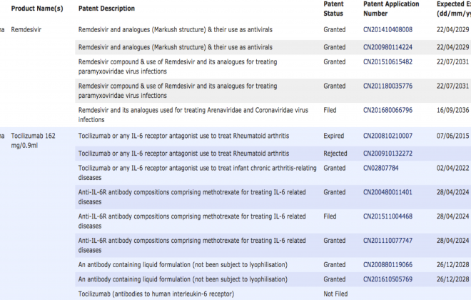The height and width of the screenshot is (300, 471).
Task: Open patent link CN201110077747
Action: (388, 241)
